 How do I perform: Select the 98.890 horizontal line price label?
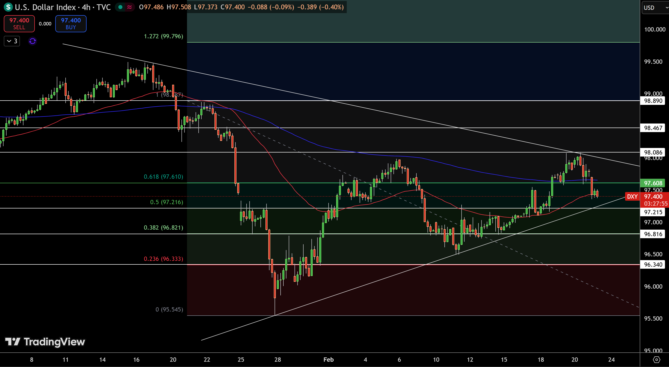pyautogui.click(x=653, y=101)
